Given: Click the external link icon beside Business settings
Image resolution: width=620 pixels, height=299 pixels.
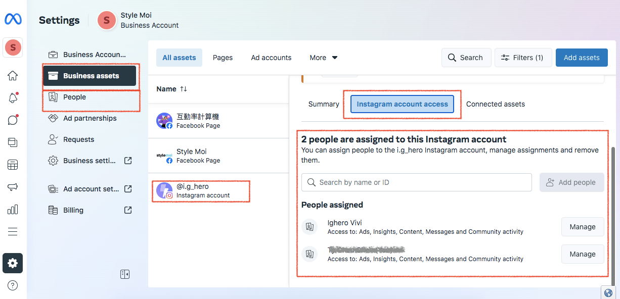Looking at the screenshot, I should pyautogui.click(x=128, y=161).
